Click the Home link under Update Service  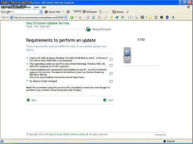pyautogui.click(x=29, y=27)
